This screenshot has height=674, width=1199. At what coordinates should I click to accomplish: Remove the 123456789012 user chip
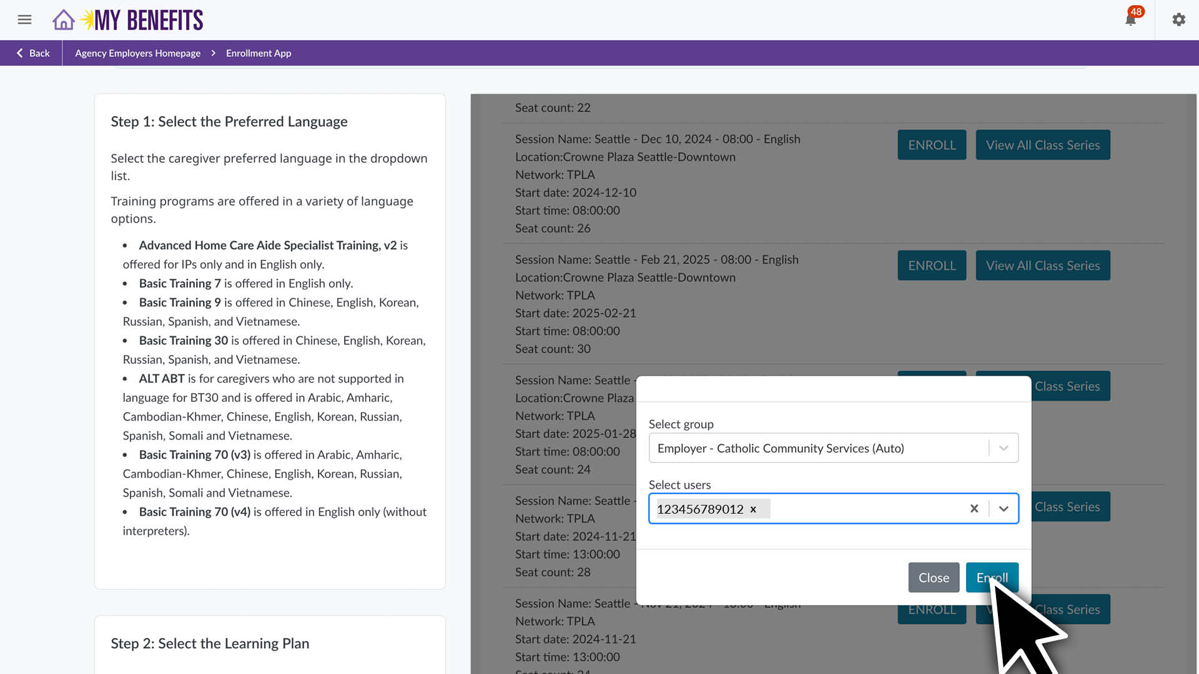(753, 509)
